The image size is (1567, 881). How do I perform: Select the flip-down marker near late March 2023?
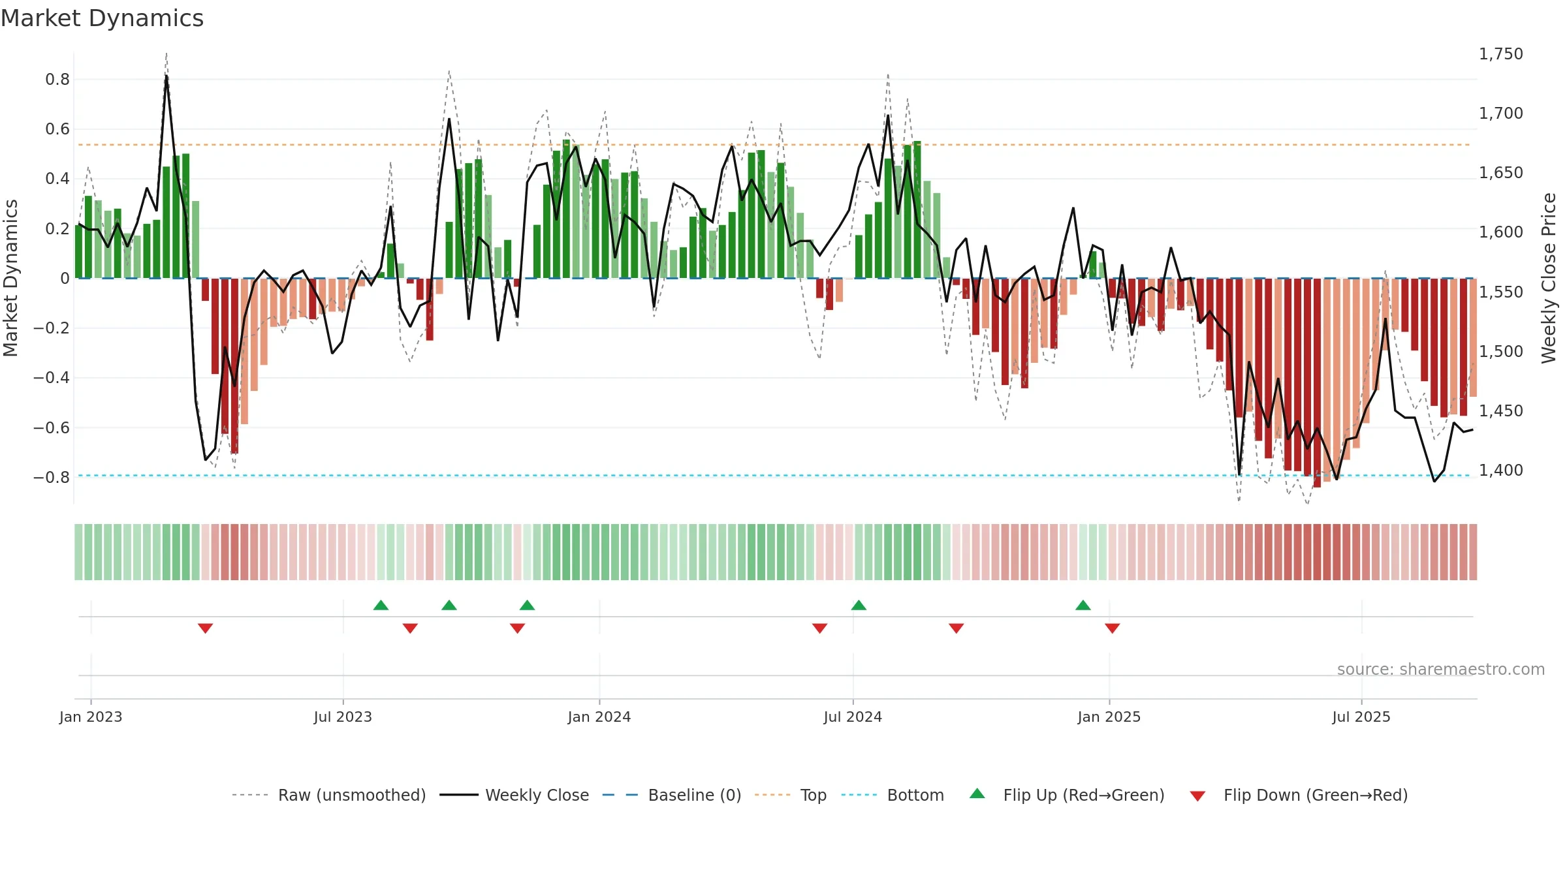click(x=205, y=628)
